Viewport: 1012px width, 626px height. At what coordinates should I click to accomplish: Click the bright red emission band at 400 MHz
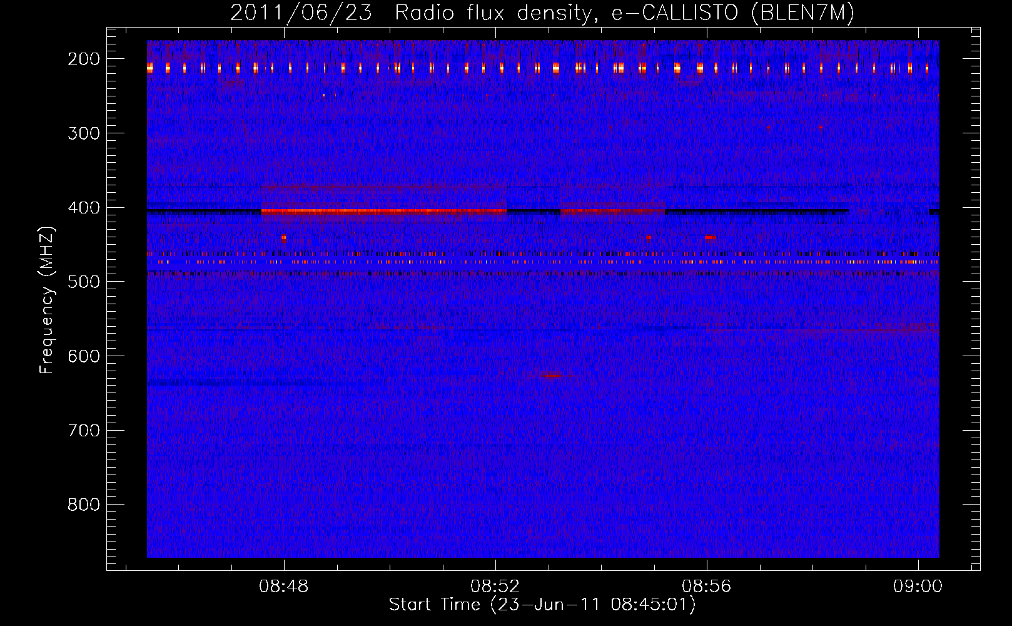click(x=383, y=212)
